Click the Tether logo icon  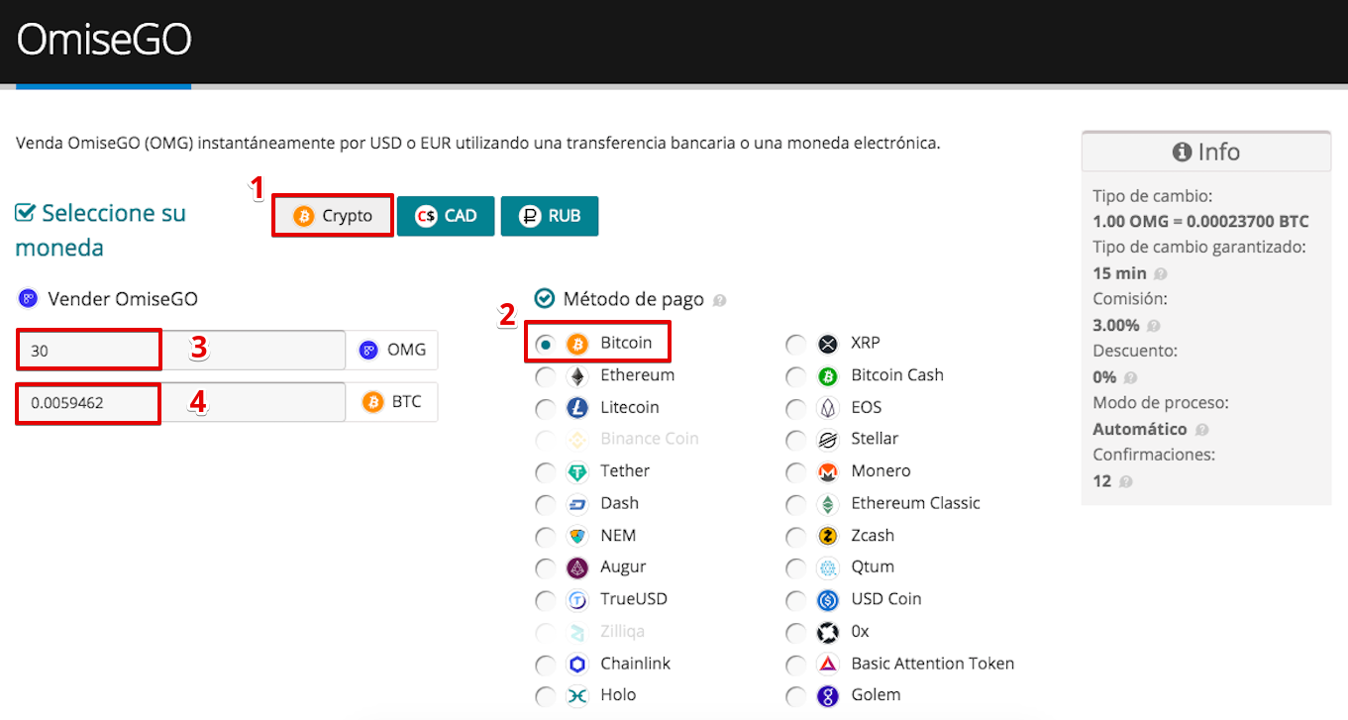tap(577, 472)
